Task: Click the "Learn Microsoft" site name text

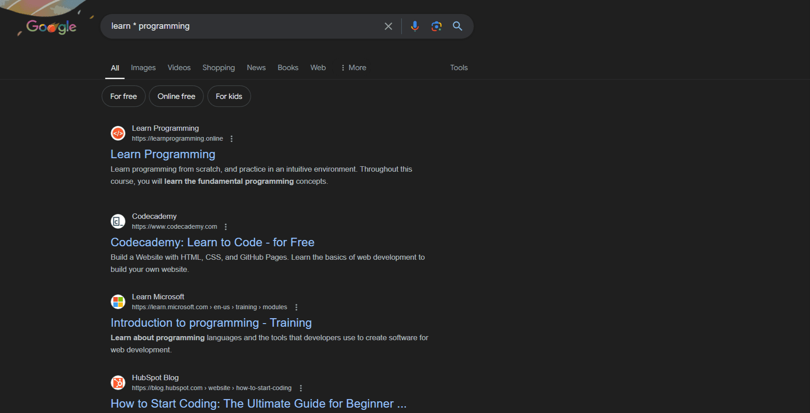Action: 158,297
